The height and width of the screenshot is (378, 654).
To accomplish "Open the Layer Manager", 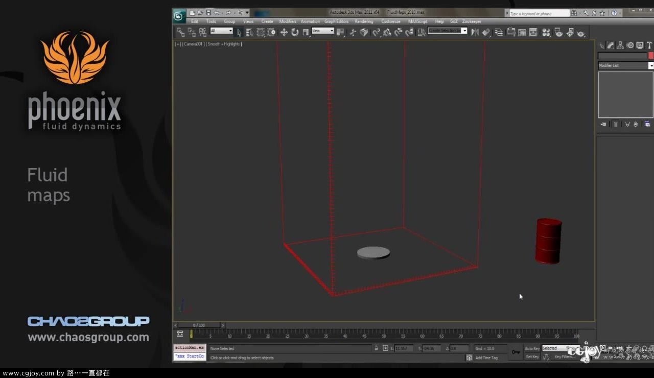I will [x=499, y=32].
